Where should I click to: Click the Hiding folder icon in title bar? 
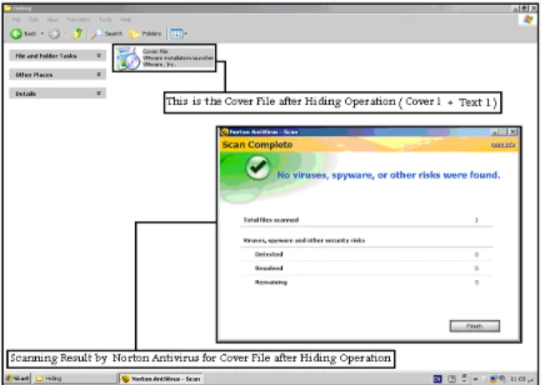tap(8, 8)
